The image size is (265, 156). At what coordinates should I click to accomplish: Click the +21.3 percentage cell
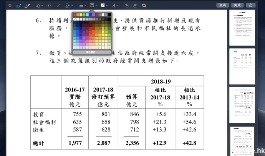[x=159, y=122]
